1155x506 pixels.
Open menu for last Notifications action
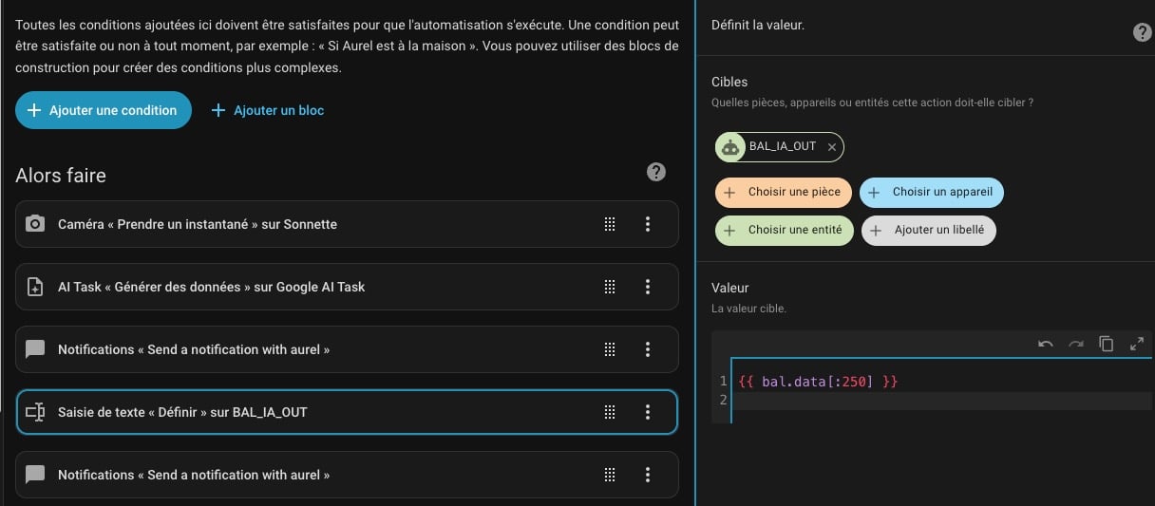[648, 475]
